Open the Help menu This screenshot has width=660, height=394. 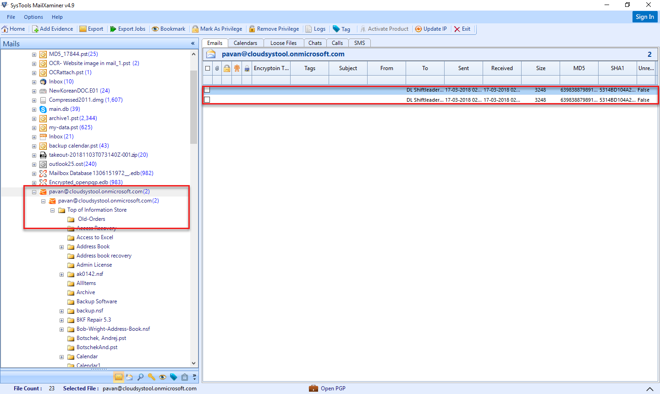[x=57, y=17]
